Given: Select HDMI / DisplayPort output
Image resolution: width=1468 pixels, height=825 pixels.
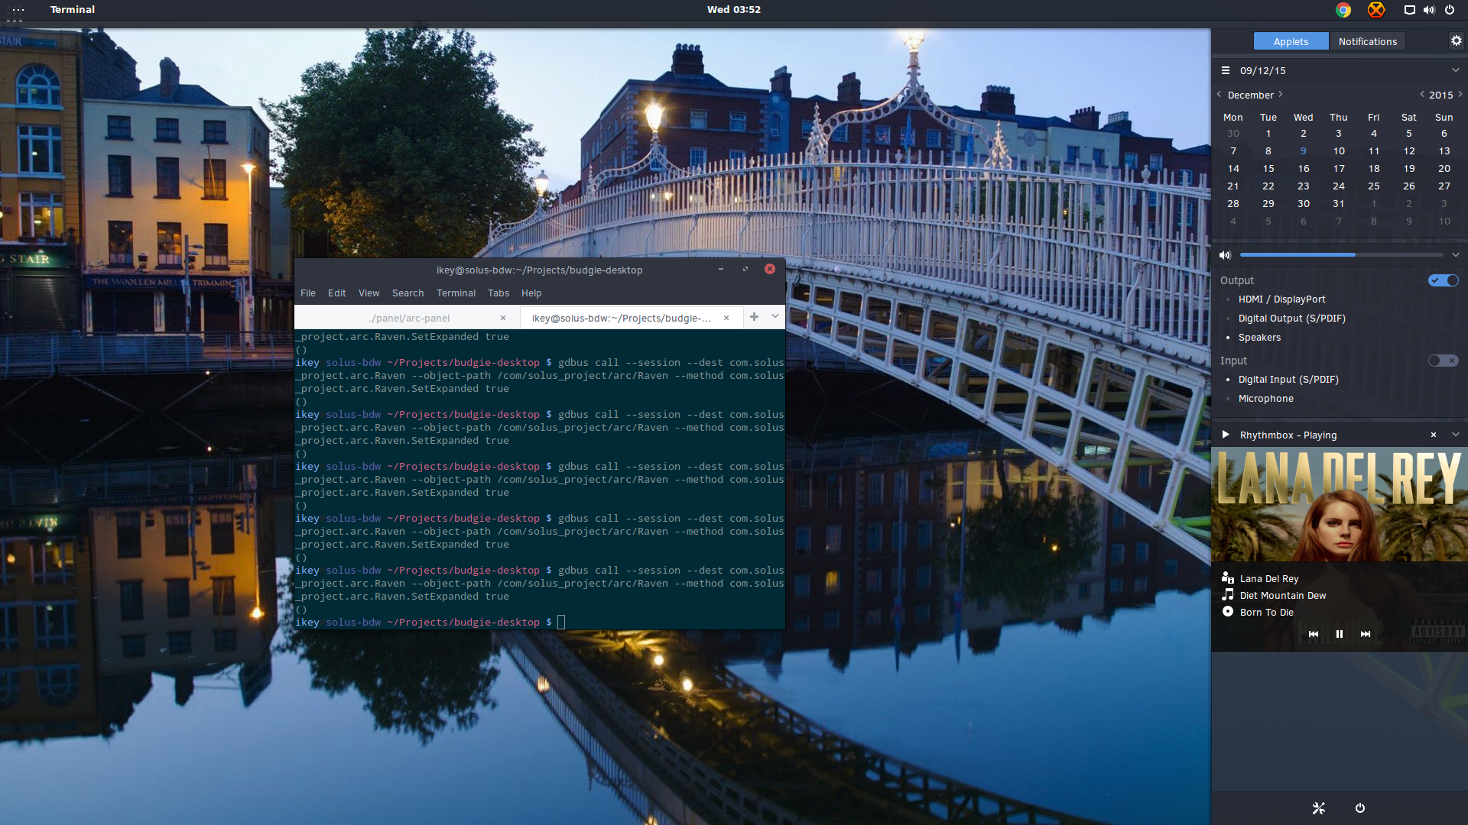Looking at the screenshot, I should 1282,299.
